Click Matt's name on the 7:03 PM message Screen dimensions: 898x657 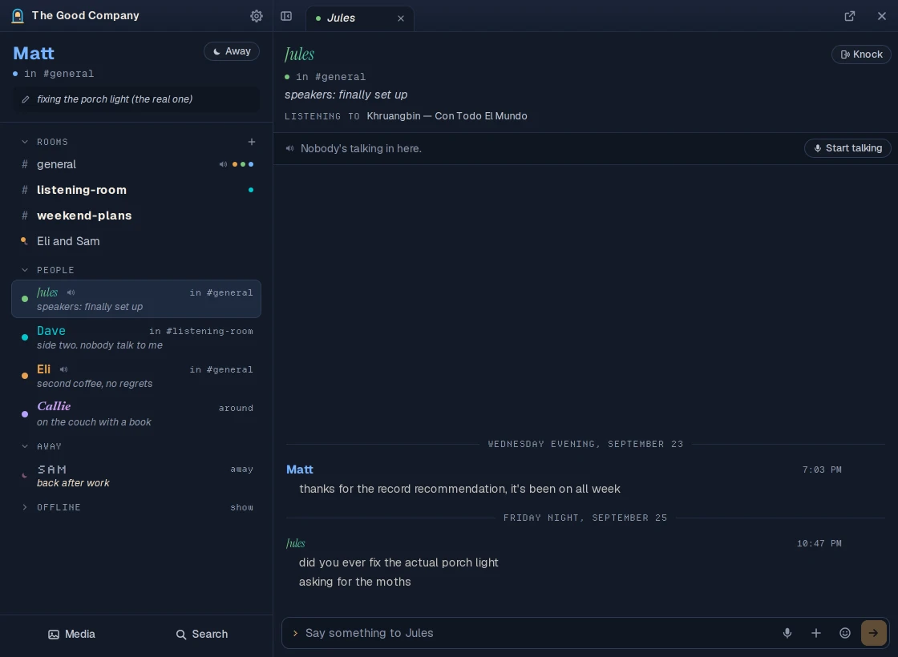click(300, 470)
